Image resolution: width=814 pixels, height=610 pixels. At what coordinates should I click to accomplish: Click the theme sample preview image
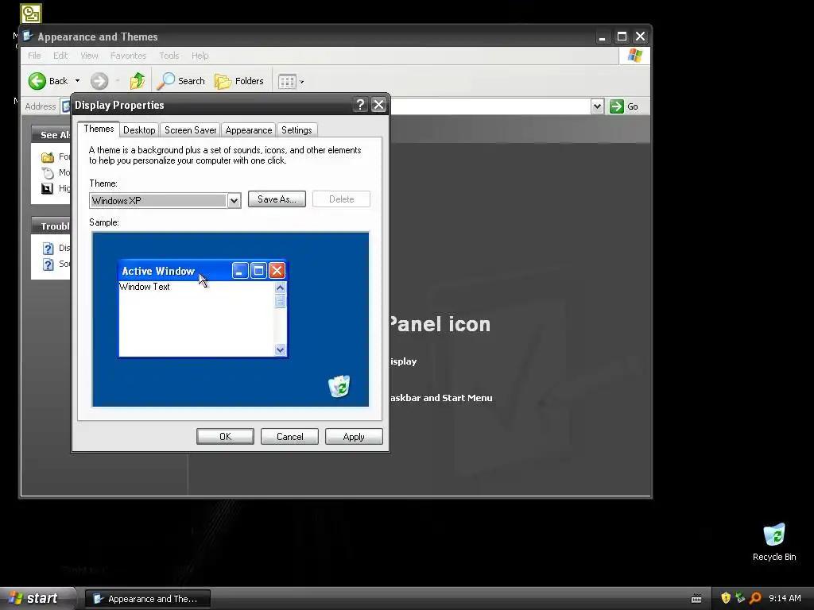(x=231, y=319)
